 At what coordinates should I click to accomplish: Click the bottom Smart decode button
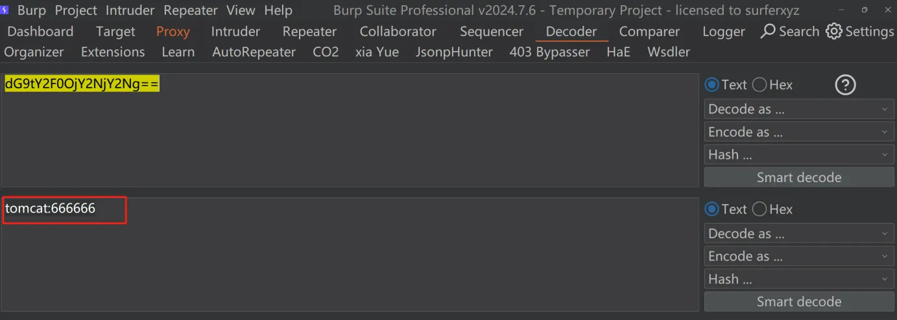click(799, 301)
